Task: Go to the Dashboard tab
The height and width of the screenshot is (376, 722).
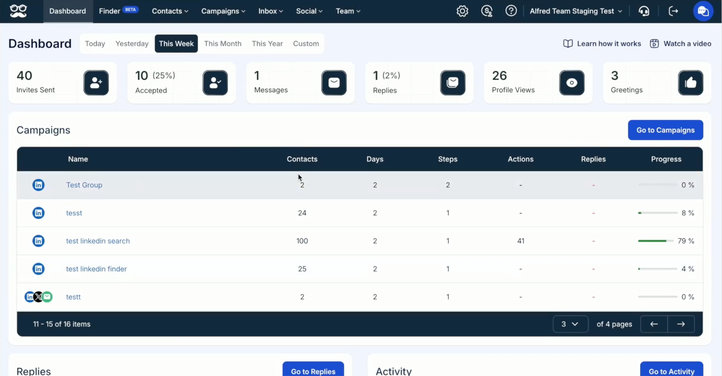Action: [68, 11]
